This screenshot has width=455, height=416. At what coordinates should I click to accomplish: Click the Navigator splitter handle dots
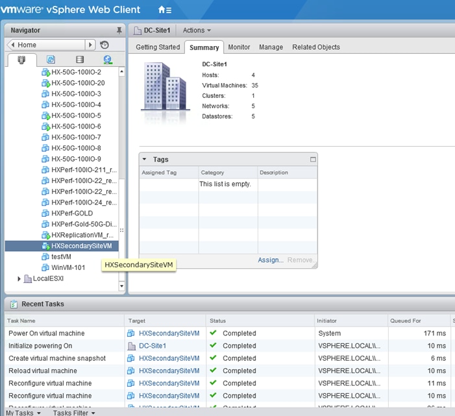coord(121,230)
